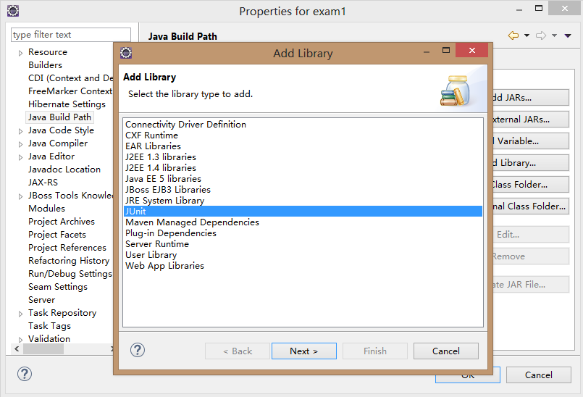583x397 pixels.
Task: Select the JUnit library entry
Action: coord(303,211)
